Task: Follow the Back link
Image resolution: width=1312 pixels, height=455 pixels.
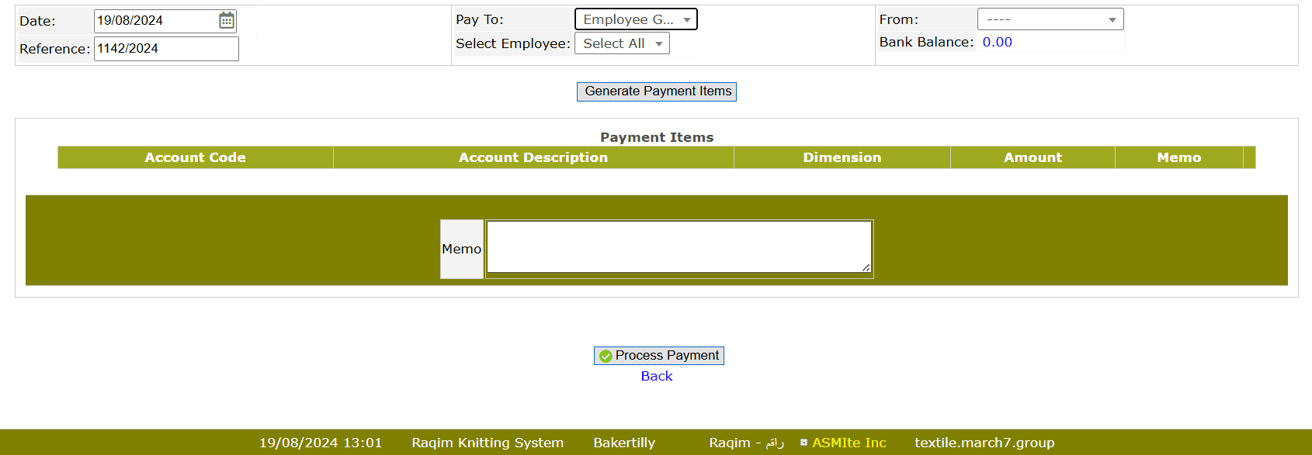Action: pos(657,376)
